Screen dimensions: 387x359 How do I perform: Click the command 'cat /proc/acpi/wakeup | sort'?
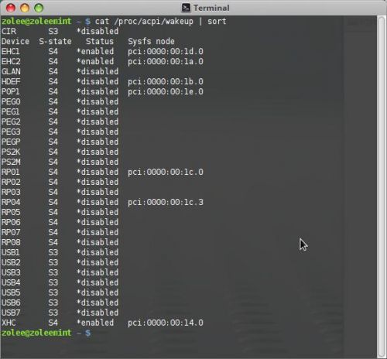click(x=160, y=21)
